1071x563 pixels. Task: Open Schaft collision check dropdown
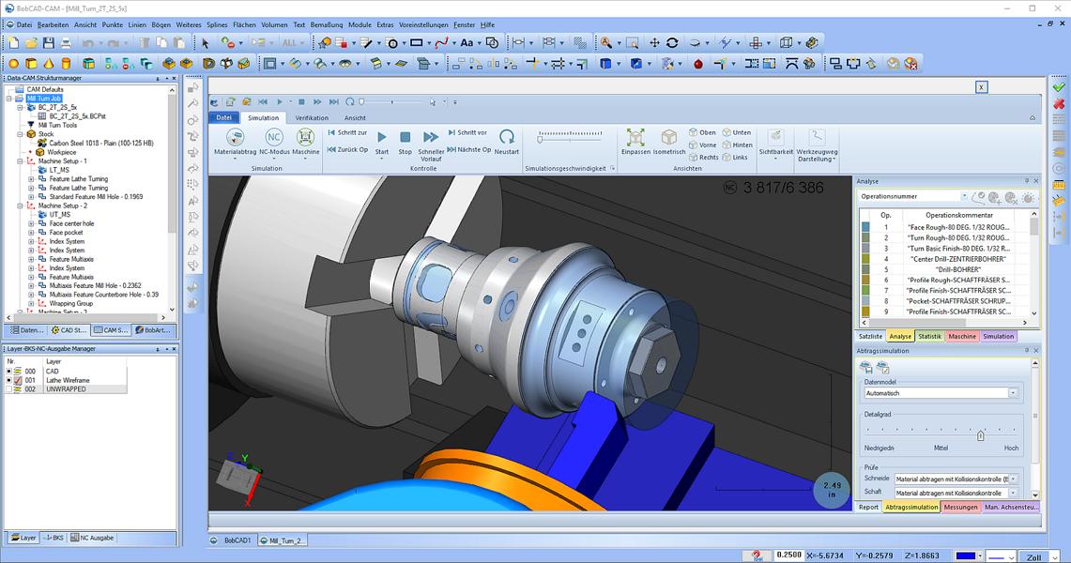(1013, 493)
